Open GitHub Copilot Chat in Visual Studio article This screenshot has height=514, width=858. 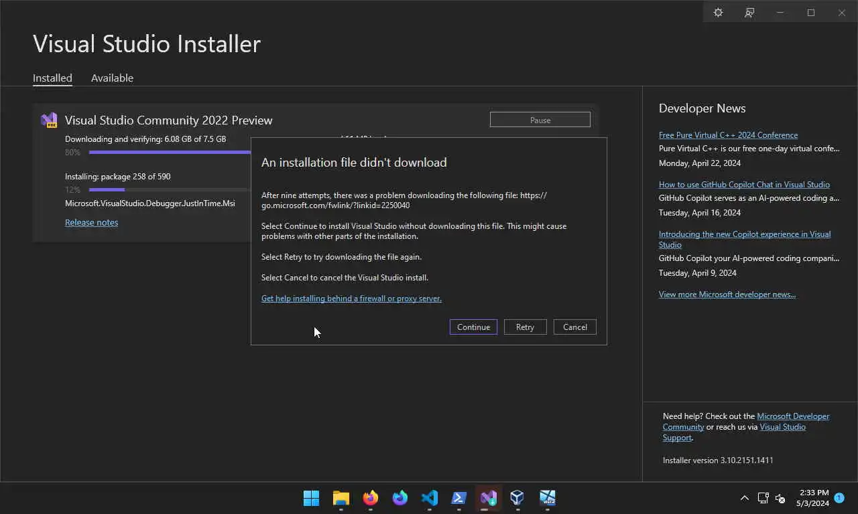point(744,185)
